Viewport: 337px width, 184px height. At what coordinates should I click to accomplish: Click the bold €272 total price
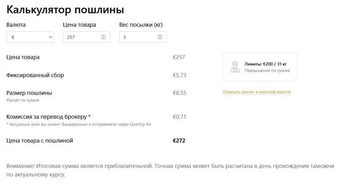[179, 141]
